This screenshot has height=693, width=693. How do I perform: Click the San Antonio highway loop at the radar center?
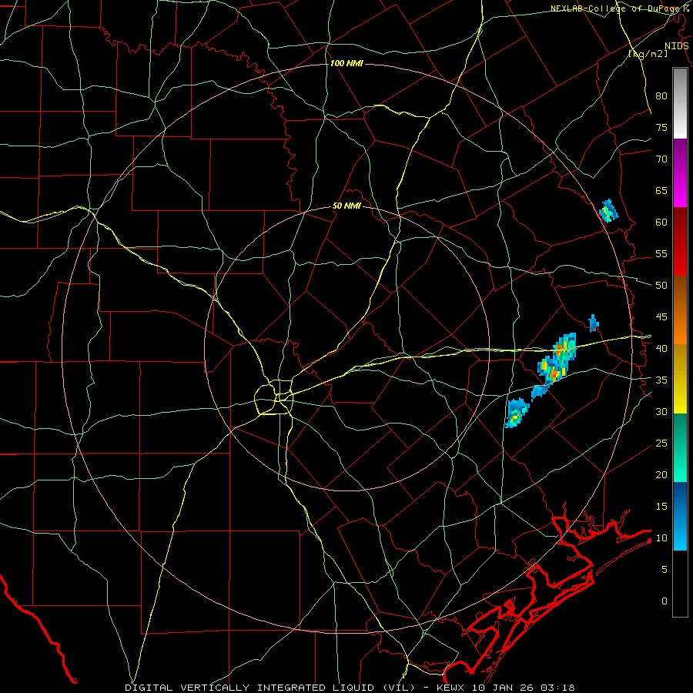coord(273,397)
